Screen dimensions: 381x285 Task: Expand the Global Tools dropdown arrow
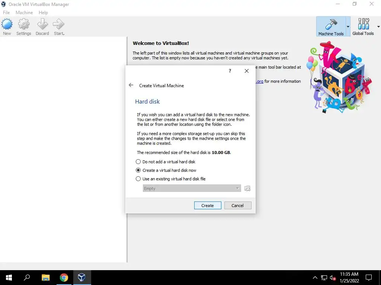378,27
